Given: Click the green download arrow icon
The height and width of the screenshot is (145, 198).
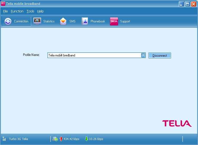Looking at the screenshot, I should coord(87,139).
